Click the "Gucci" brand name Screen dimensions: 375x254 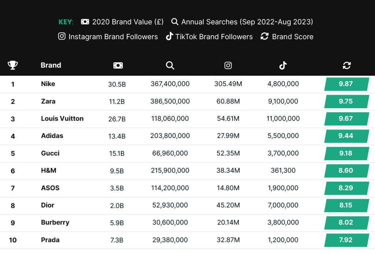pos(50,153)
